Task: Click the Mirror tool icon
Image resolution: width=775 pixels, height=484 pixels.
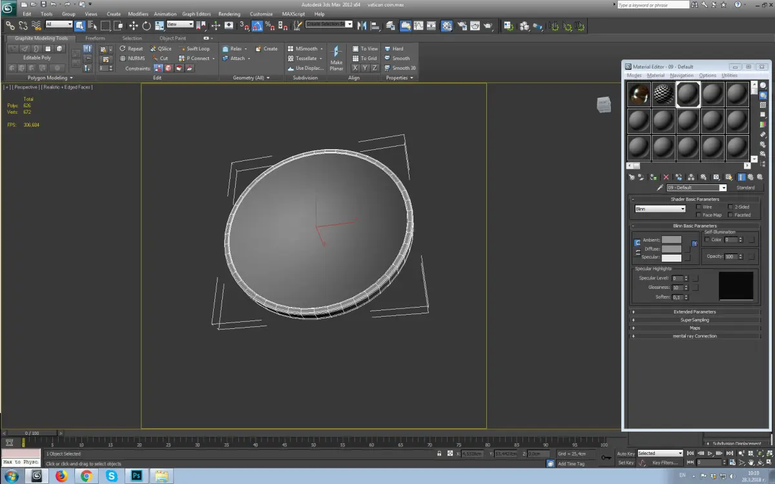Action: (x=362, y=26)
